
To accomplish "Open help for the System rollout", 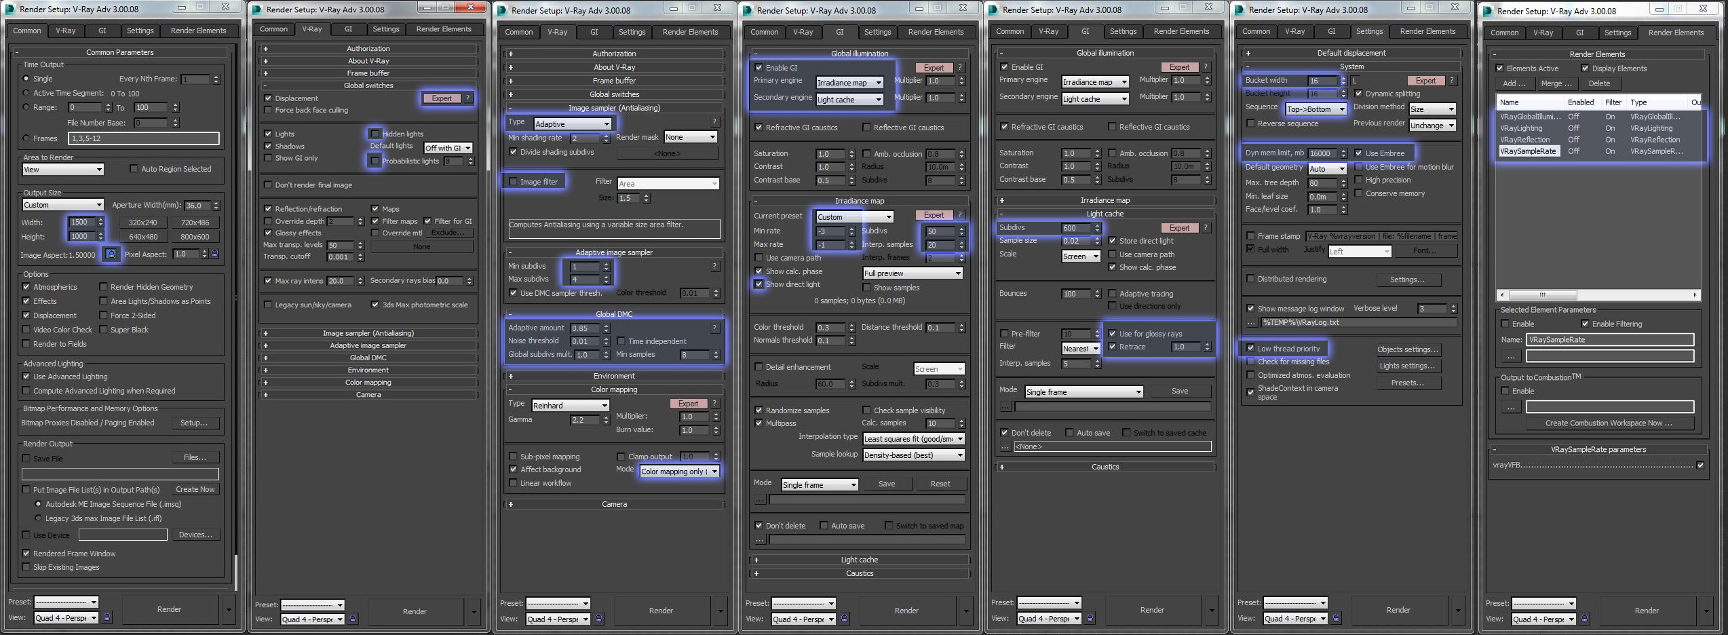I will pos(1452,81).
